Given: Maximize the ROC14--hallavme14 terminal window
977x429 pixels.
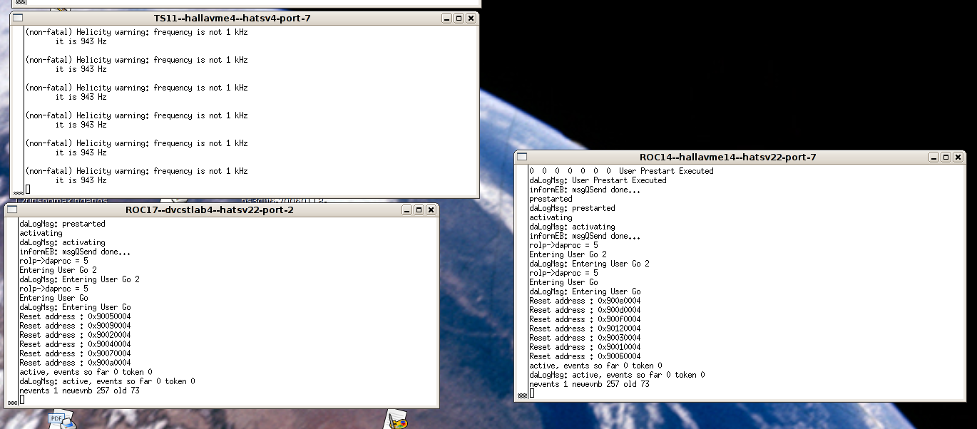Looking at the screenshot, I should [945, 157].
